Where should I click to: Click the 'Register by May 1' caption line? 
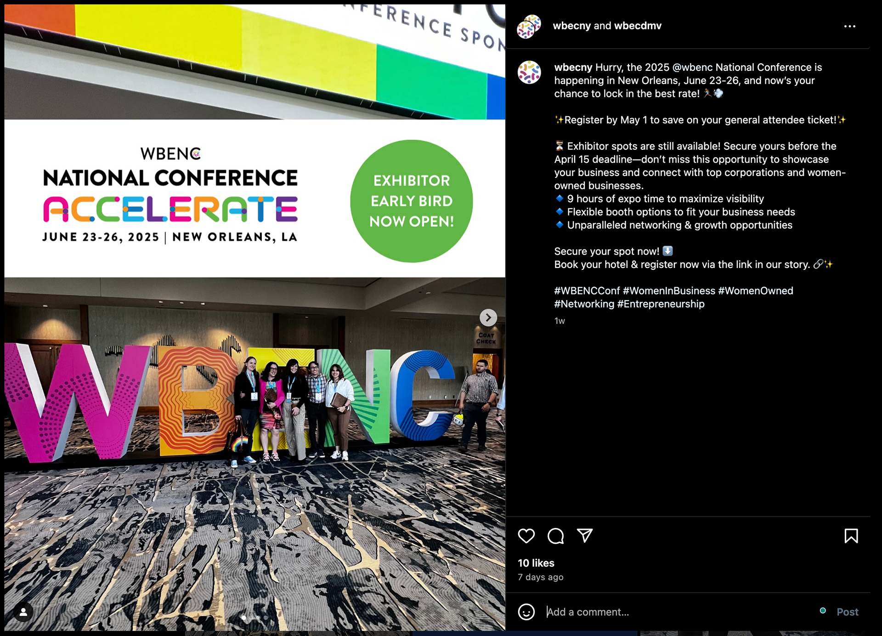pos(700,120)
